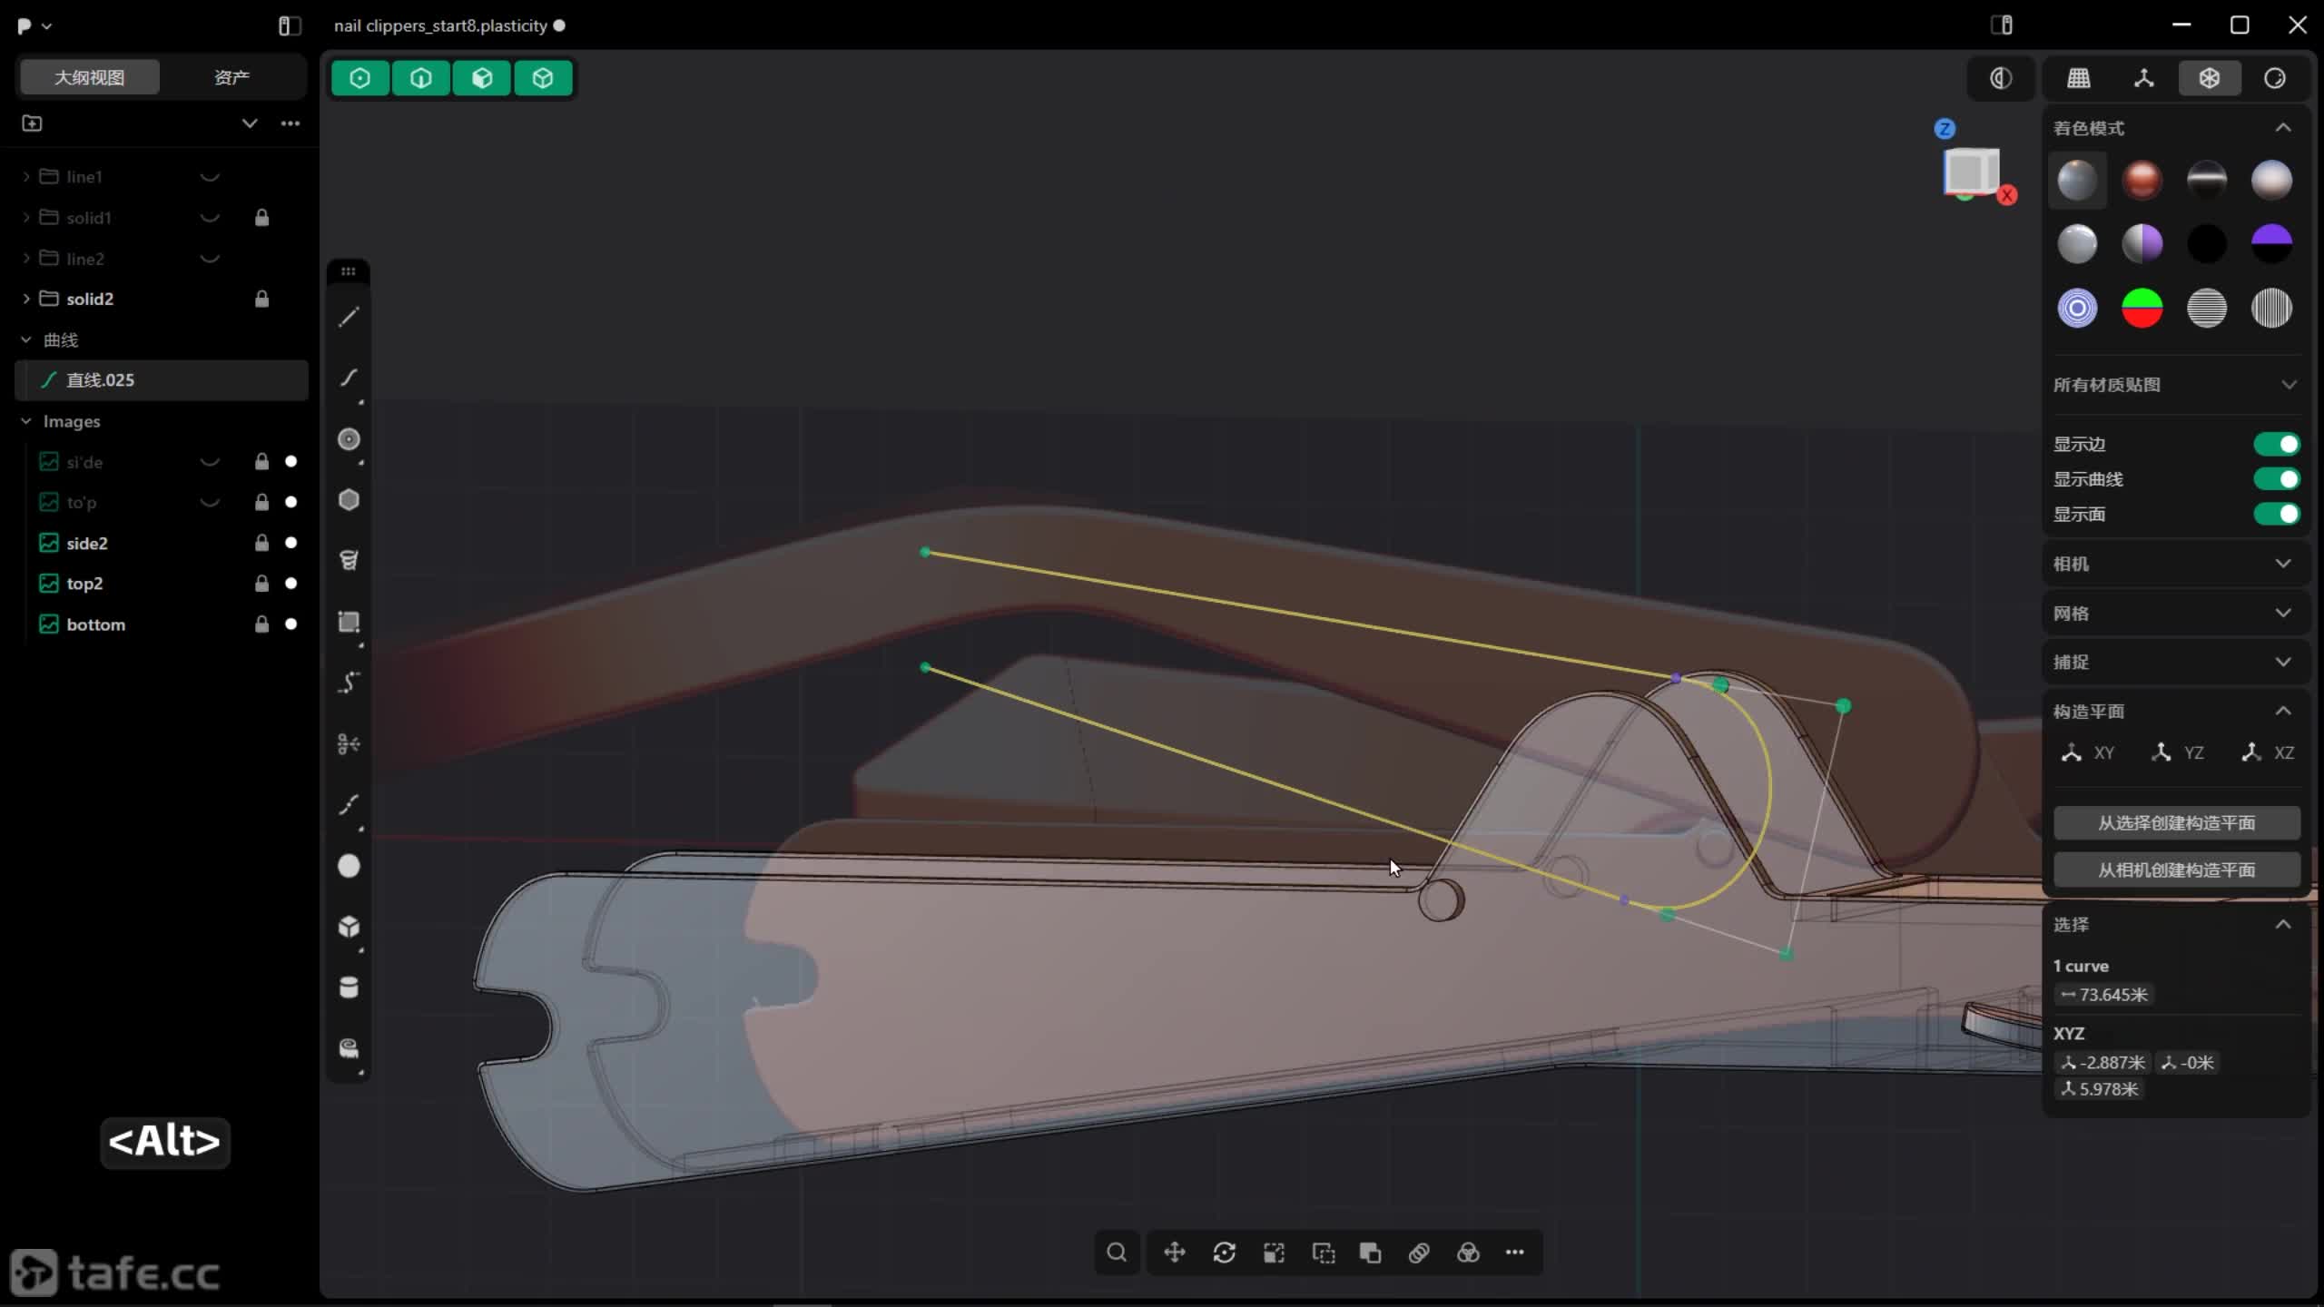Open the 大纲视图 tab
Screen dimensions: 2324x1307
(89, 77)
